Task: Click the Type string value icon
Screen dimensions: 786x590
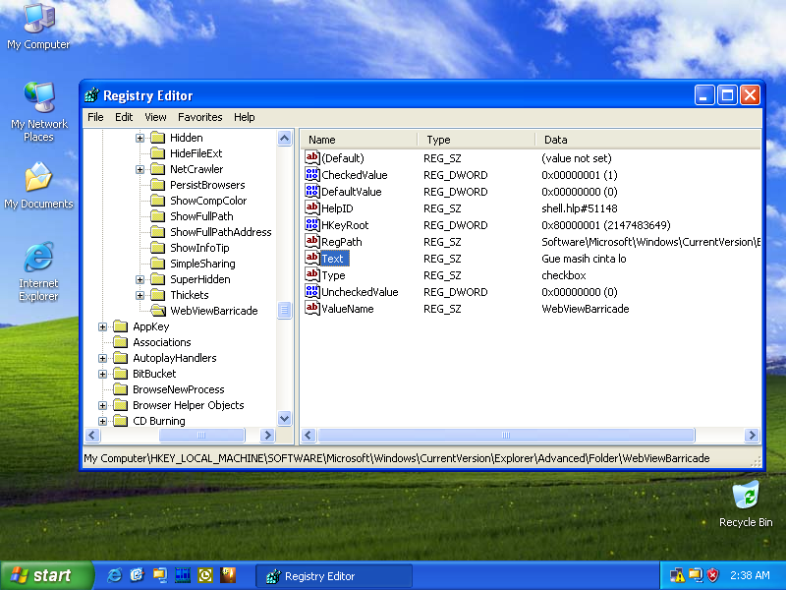Action: tap(311, 275)
